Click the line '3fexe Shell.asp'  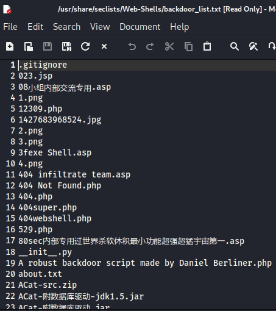55,153
